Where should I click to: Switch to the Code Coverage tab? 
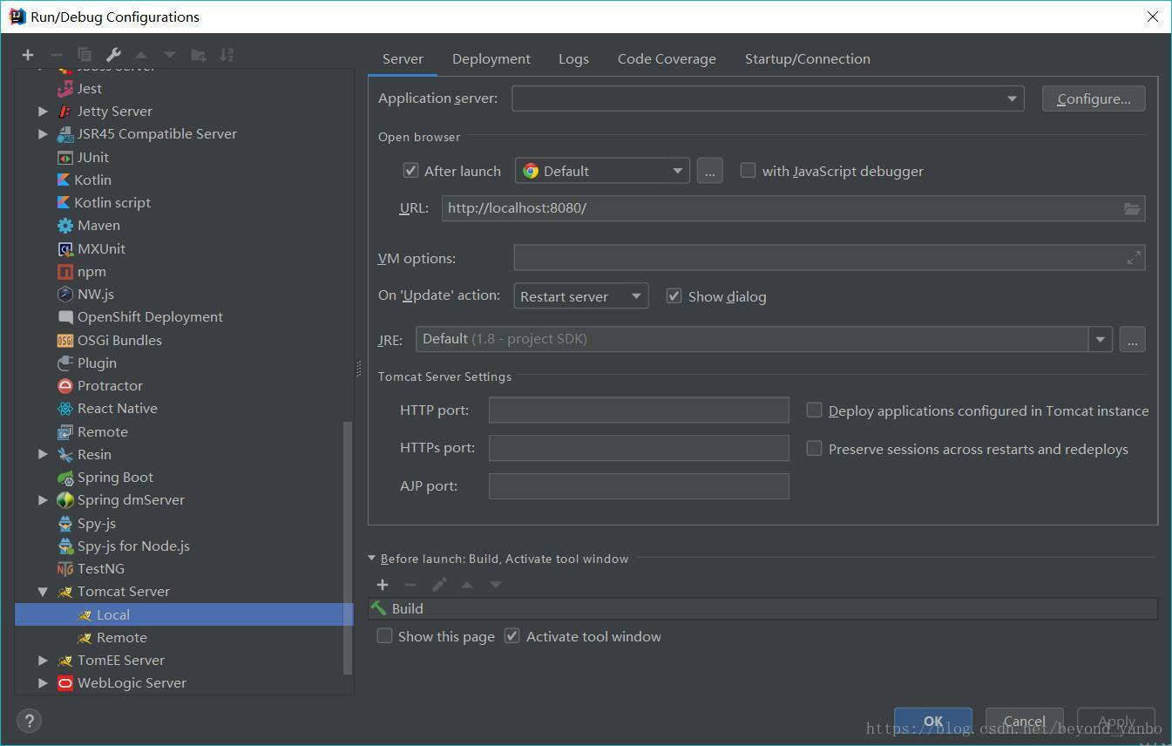(667, 58)
